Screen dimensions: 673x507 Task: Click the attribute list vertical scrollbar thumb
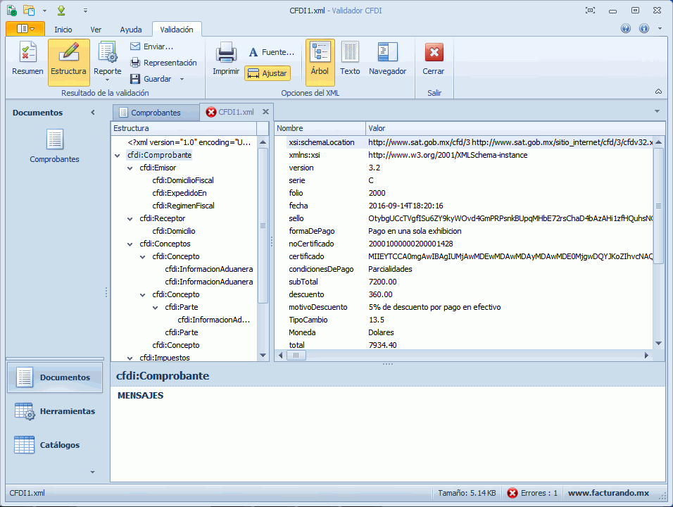coord(658,206)
